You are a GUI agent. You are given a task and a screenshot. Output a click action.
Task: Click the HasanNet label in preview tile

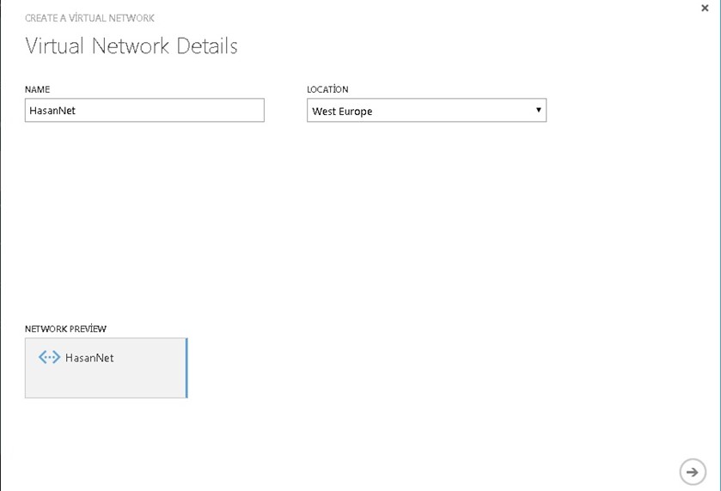pos(89,358)
